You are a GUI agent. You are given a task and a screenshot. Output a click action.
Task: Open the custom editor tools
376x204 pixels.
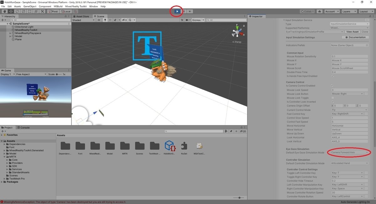(x=42, y=11)
